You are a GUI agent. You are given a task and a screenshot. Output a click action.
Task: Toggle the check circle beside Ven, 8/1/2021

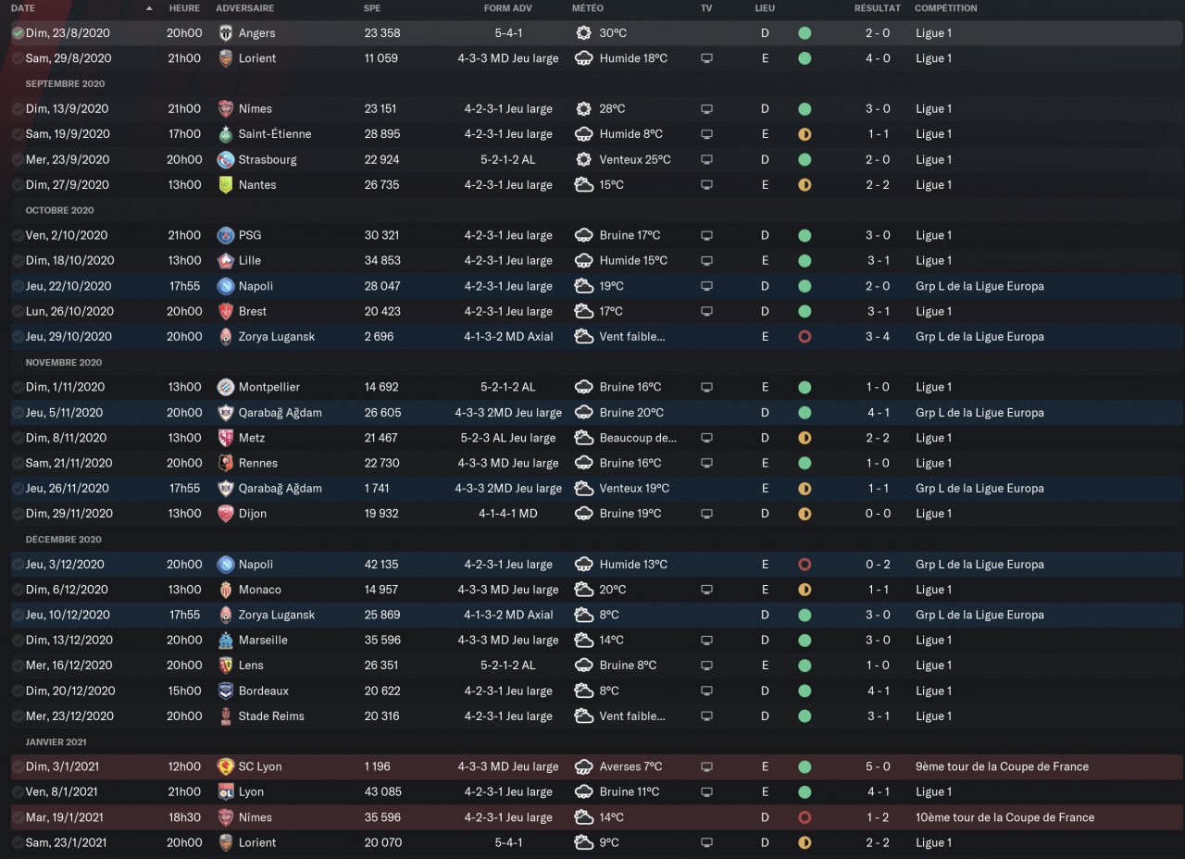click(18, 792)
